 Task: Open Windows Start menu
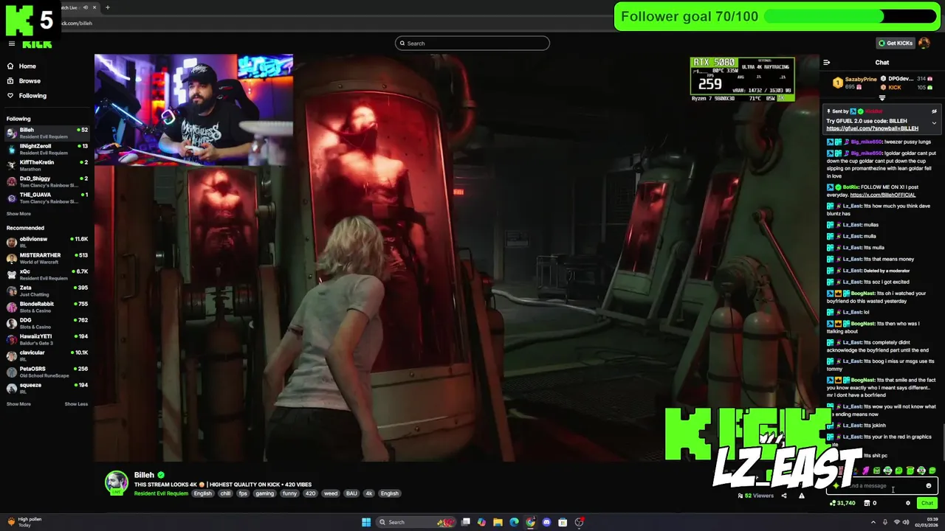pos(366,522)
